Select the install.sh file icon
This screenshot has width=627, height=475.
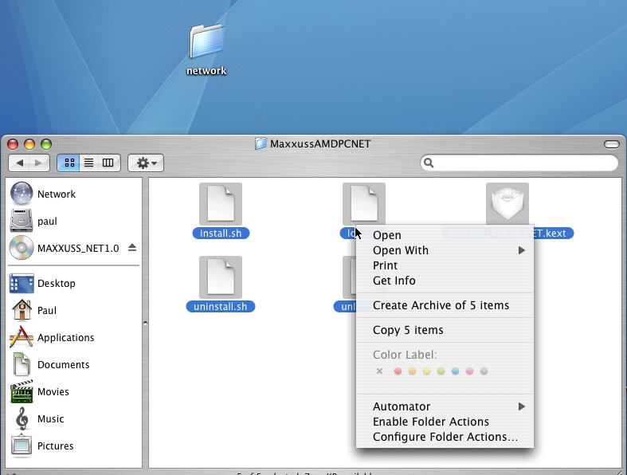point(221,204)
